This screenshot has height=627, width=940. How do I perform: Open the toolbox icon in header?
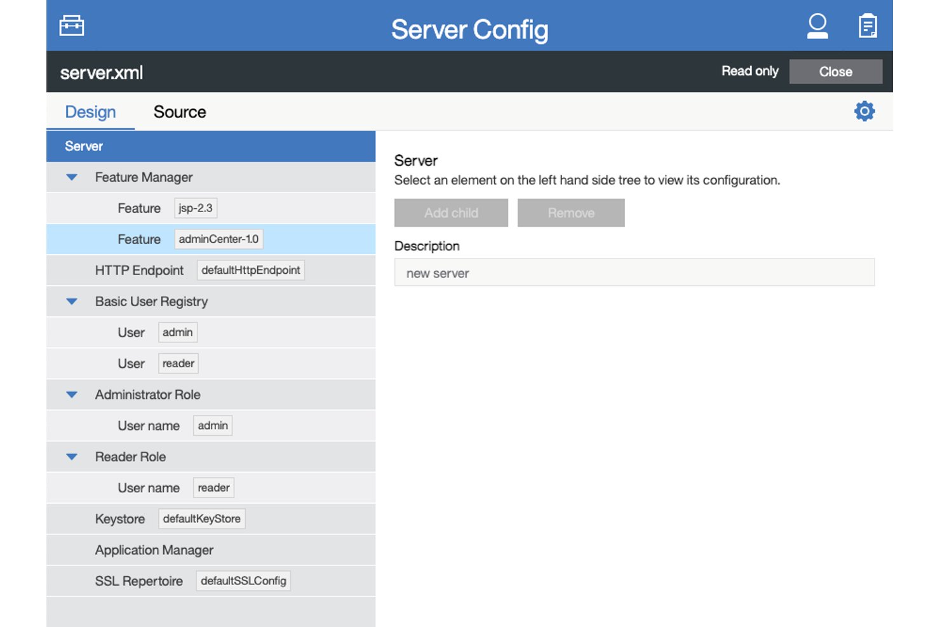(72, 26)
